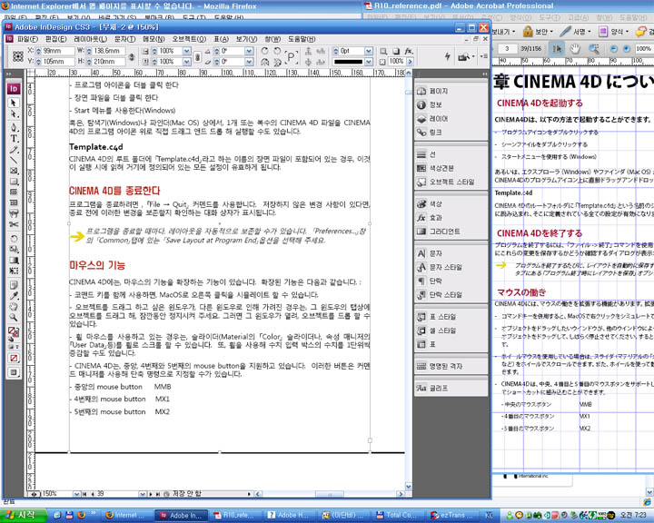Image resolution: width=654 pixels, height=523 pixels.
Task: Click the flip horizontal icon
Action: pos(264,62)
